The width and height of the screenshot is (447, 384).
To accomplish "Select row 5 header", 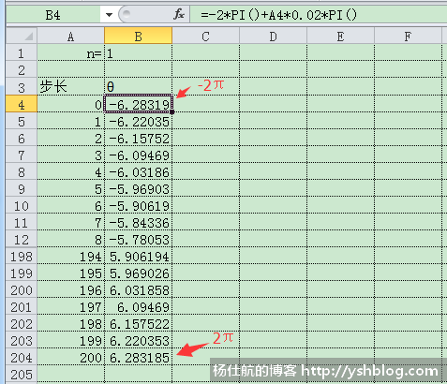I will pos(22,121).
